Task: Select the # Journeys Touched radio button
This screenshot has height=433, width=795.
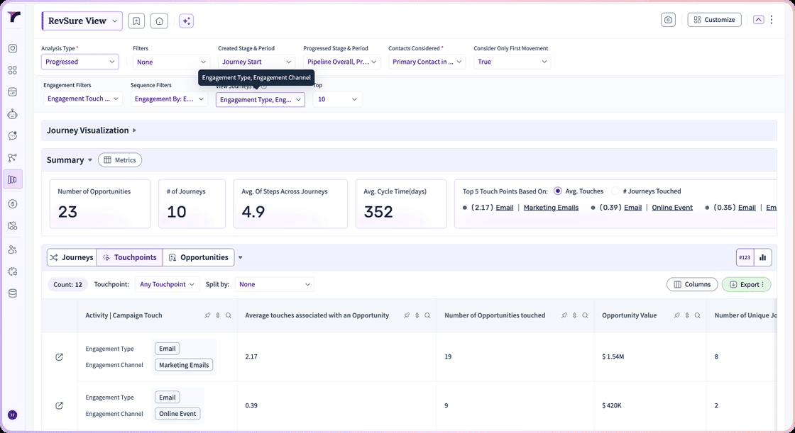Action: pyautogui.click(x=615, y=191)
